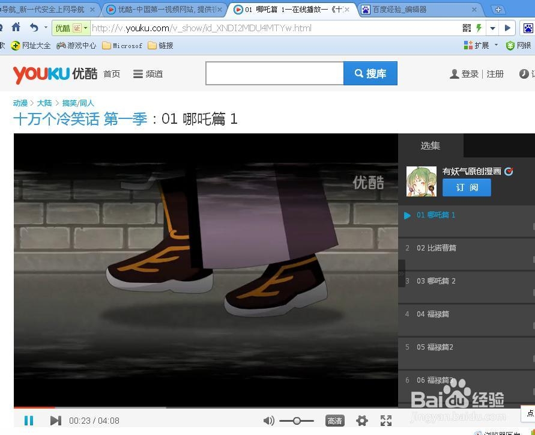Open the 链接 bookmarks folder
The width and height of the screenshot is (535, 435).
161,46
